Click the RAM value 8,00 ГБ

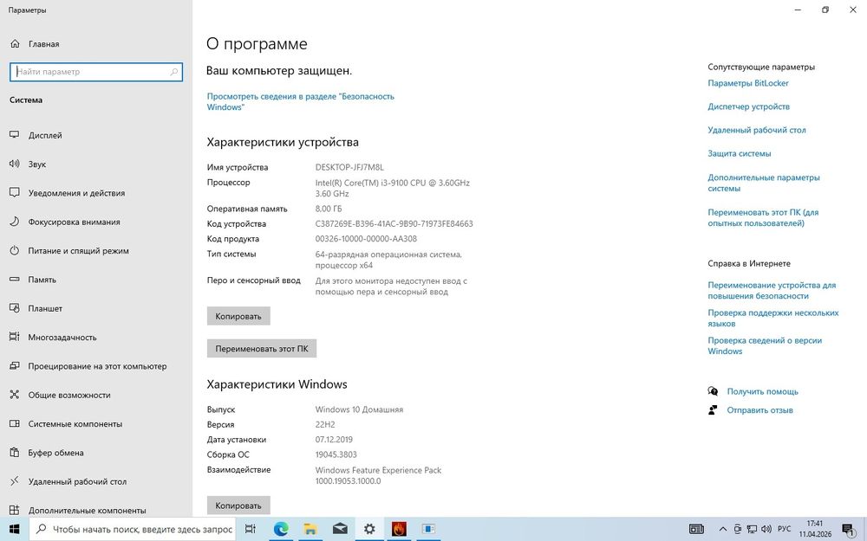[x=329, y=209]
